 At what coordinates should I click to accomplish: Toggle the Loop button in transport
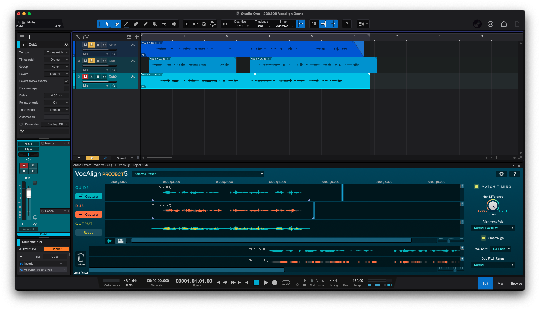(x=286, y=283)
